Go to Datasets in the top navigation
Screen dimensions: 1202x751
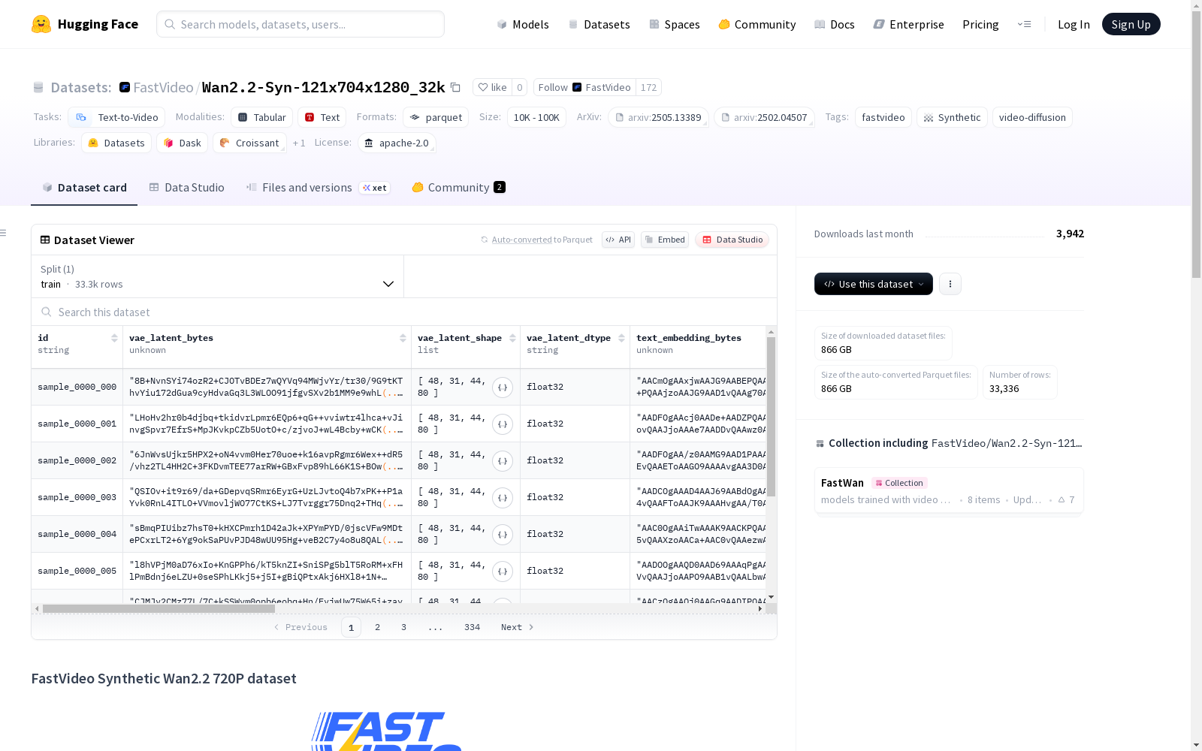pos(599,24)
